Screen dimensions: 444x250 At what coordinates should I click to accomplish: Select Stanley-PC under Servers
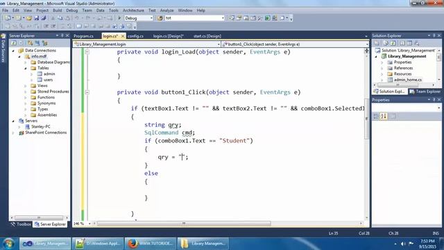(x=41, y=126)
